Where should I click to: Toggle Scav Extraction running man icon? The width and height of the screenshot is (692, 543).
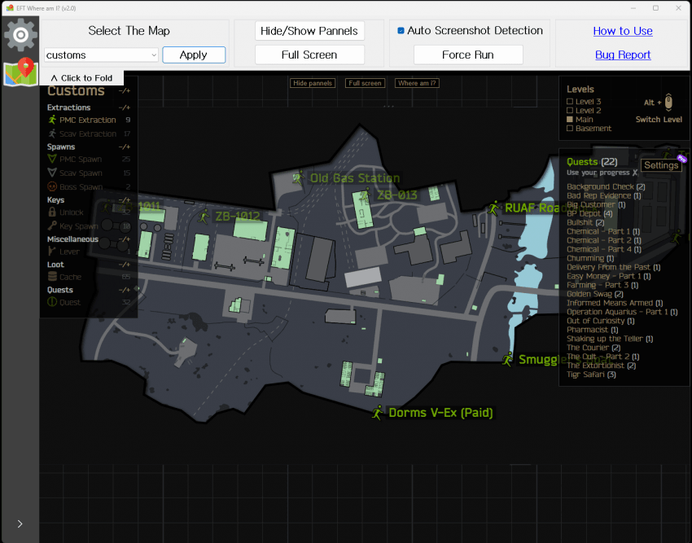point(53,134)
